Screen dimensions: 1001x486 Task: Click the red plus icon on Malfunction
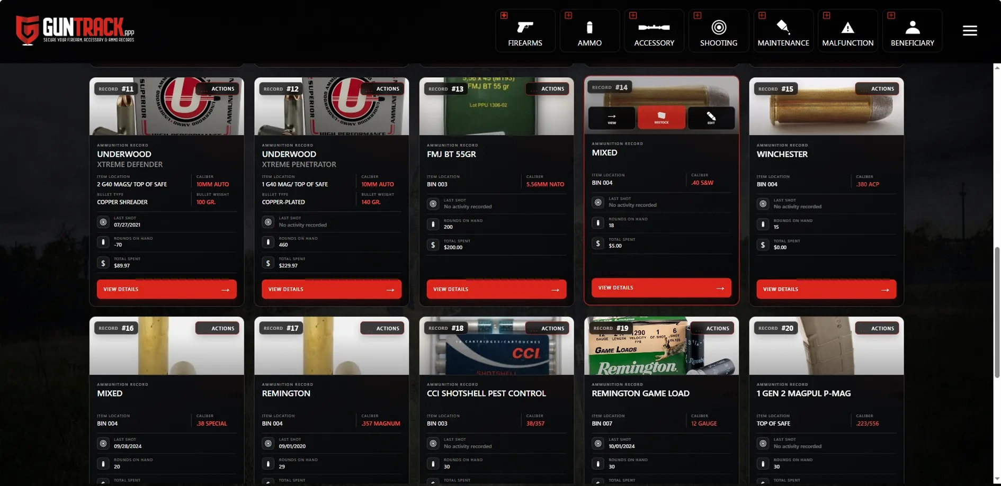coord(827,15)
